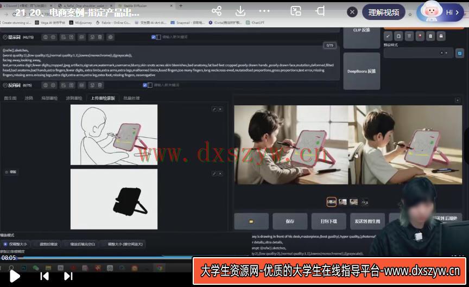Click the trash icon in 提示词 toolbar
Image resolution: width=469 pixels, height=287 pixels.
click(100, 37)
